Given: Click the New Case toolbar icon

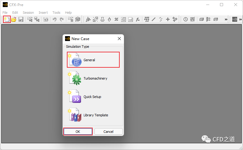Looking at the screenshot, I should click(x=7, y=19).
